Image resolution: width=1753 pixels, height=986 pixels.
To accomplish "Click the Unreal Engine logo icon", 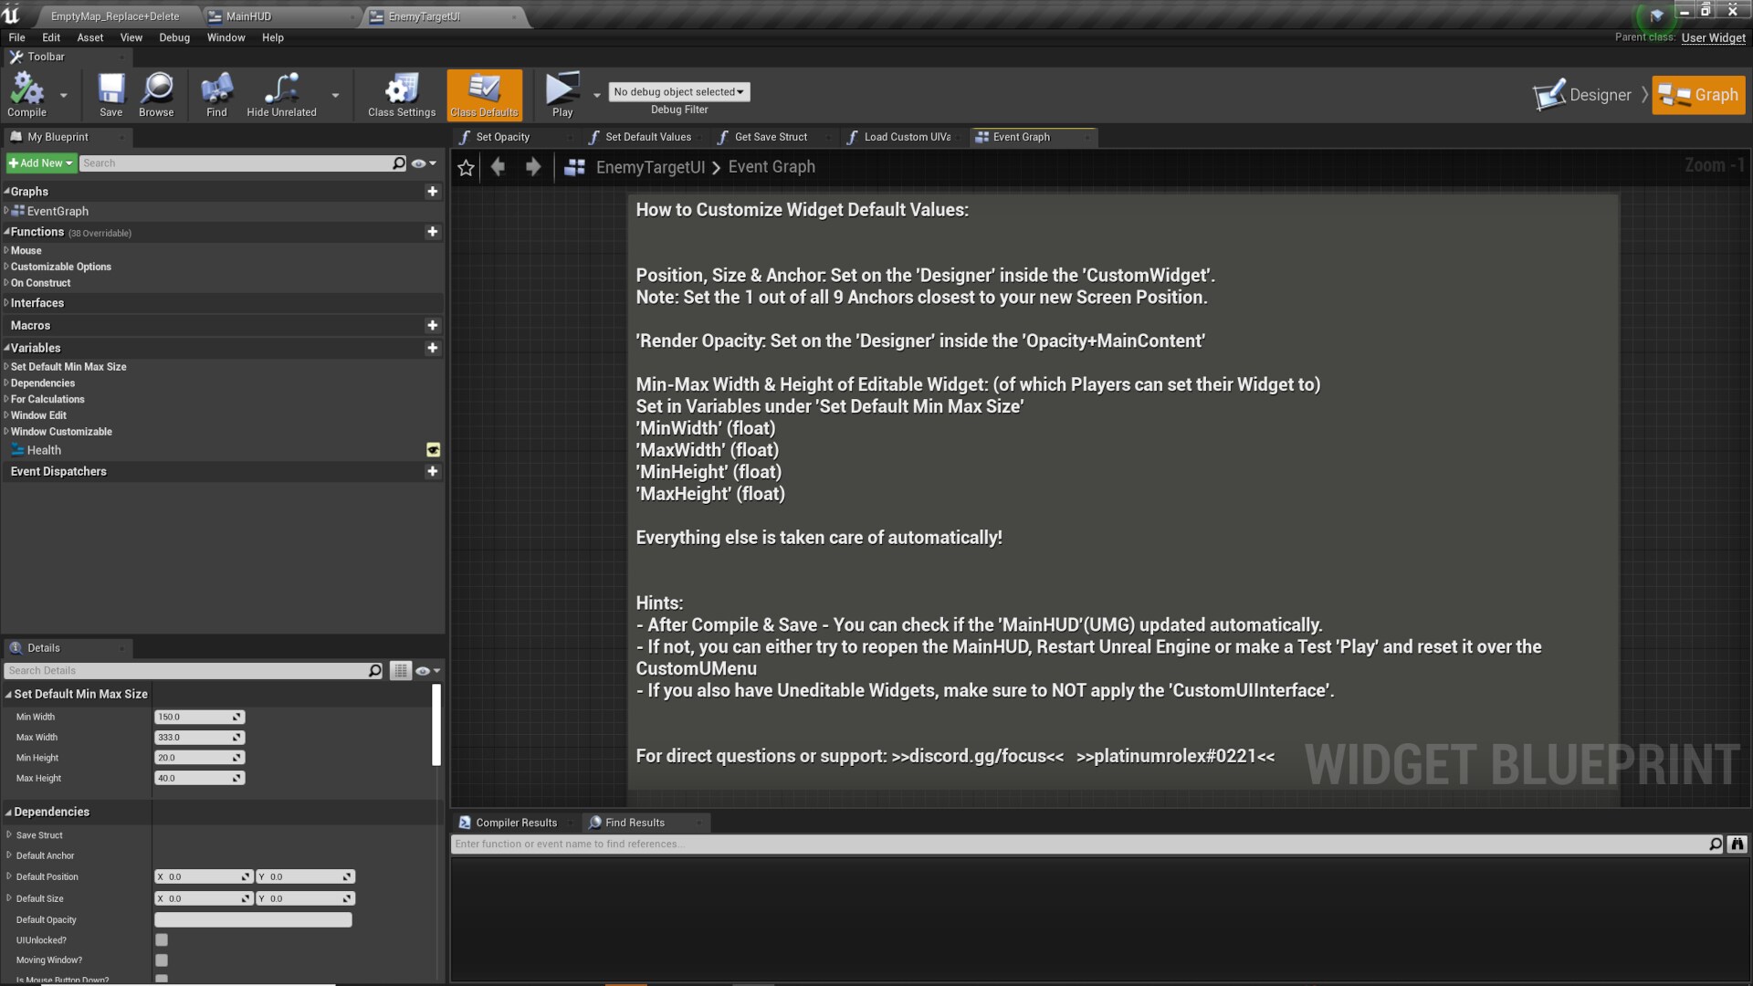I will [x=11, y=15].
